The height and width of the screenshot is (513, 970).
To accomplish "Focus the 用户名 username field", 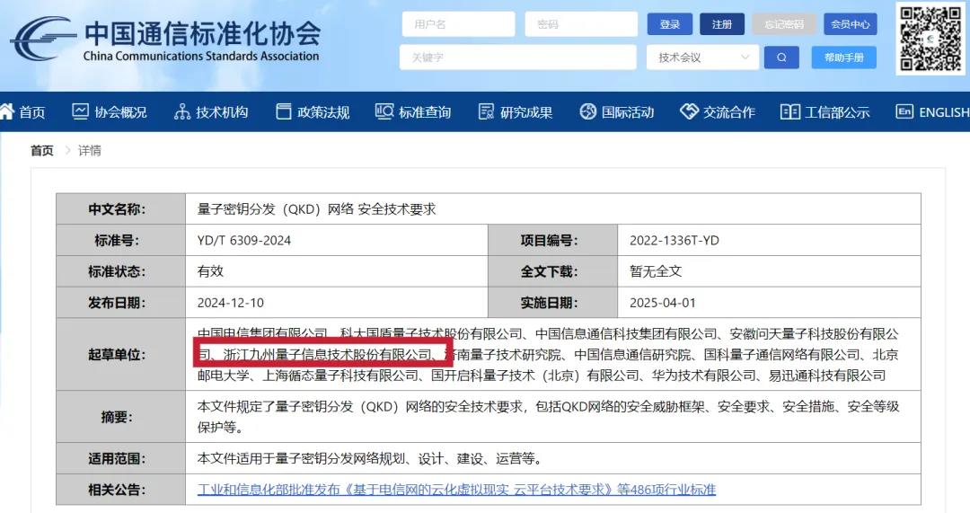I will [x=458, y=24].
